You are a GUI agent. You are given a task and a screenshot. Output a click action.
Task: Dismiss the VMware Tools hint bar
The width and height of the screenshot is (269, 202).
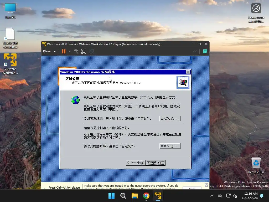coord(206,185)
